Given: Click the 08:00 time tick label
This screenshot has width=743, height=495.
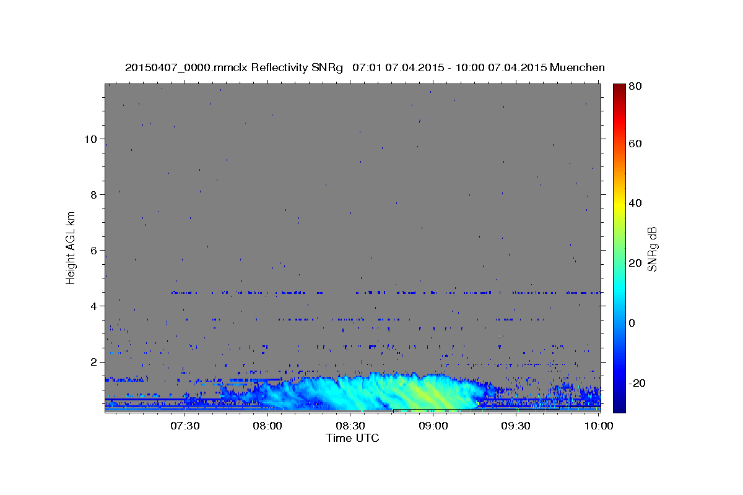Looking at the screenshot, I should [267, 426].
